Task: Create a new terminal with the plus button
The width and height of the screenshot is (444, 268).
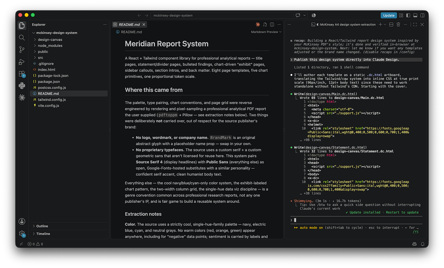Action: (x=380, y=24)
